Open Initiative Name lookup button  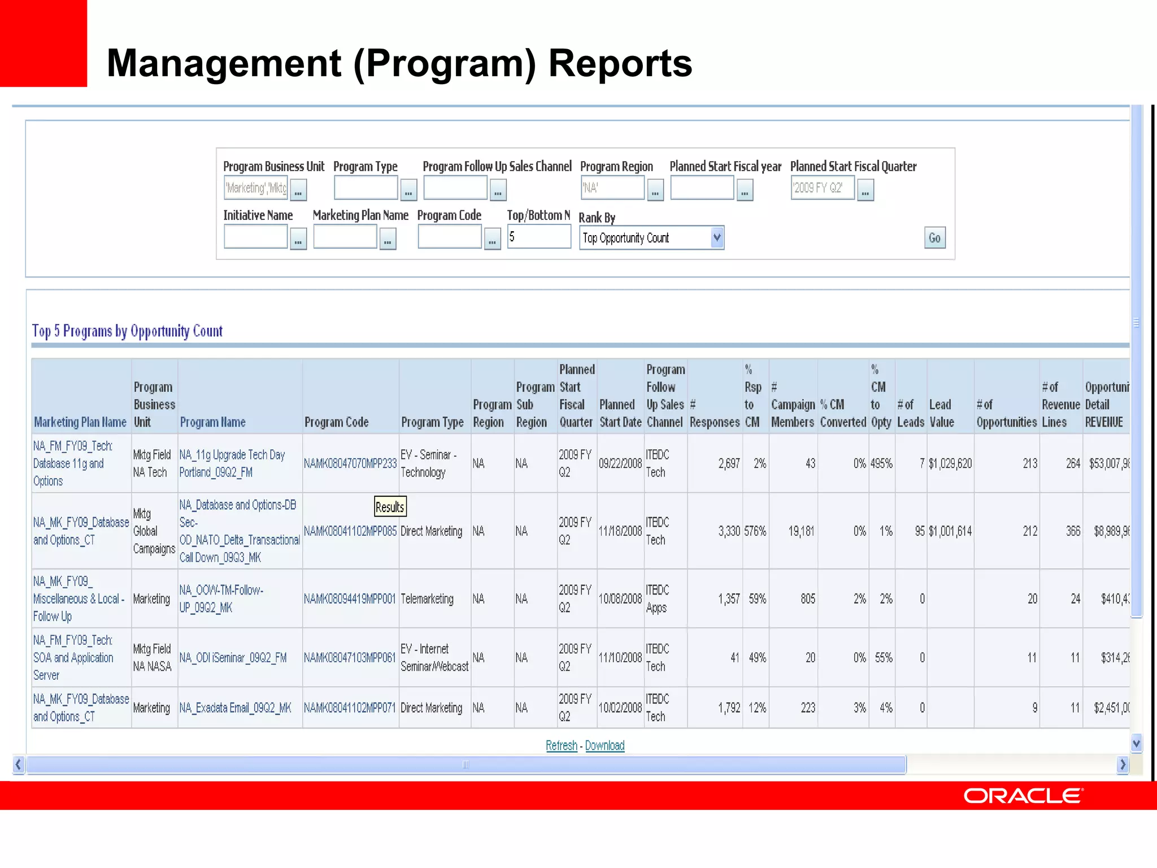[298, 238]
